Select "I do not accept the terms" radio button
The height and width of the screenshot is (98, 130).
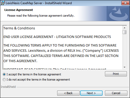coord(4,80)
